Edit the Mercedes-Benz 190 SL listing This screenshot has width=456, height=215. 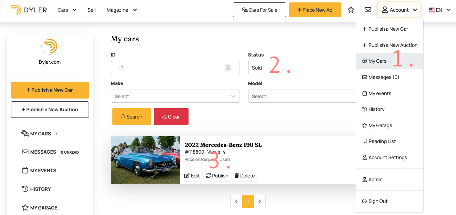click(x=192, y=176)
